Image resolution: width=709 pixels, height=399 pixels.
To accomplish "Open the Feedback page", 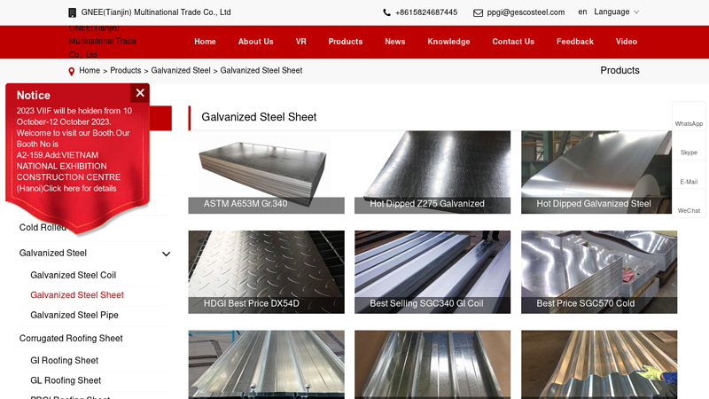I will click(x=574, y=42).
